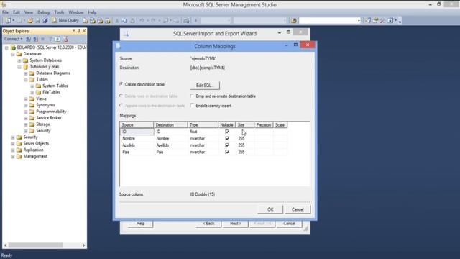
Task: Click the Toolbox wrench toolbar icon
Action: coord(382,21)
